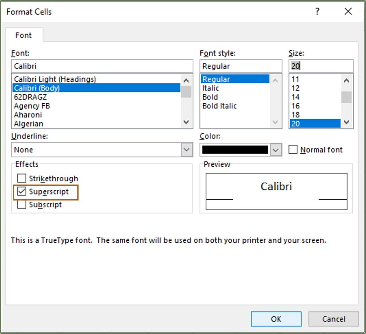Pick the Aharoni font

96,115
